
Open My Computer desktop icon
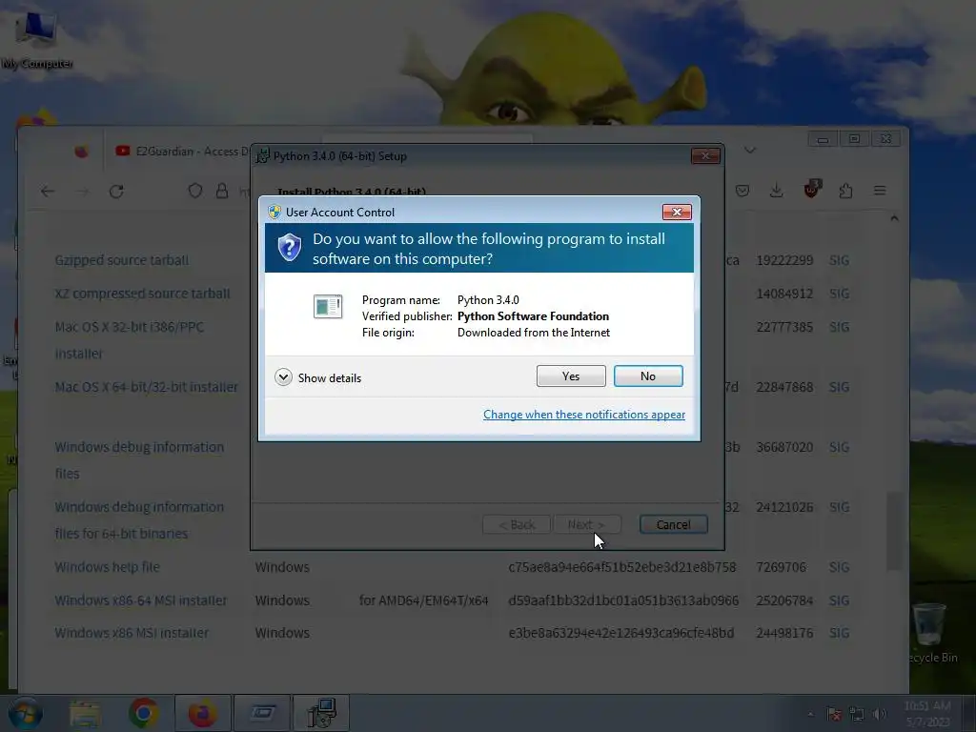point(36,38)
